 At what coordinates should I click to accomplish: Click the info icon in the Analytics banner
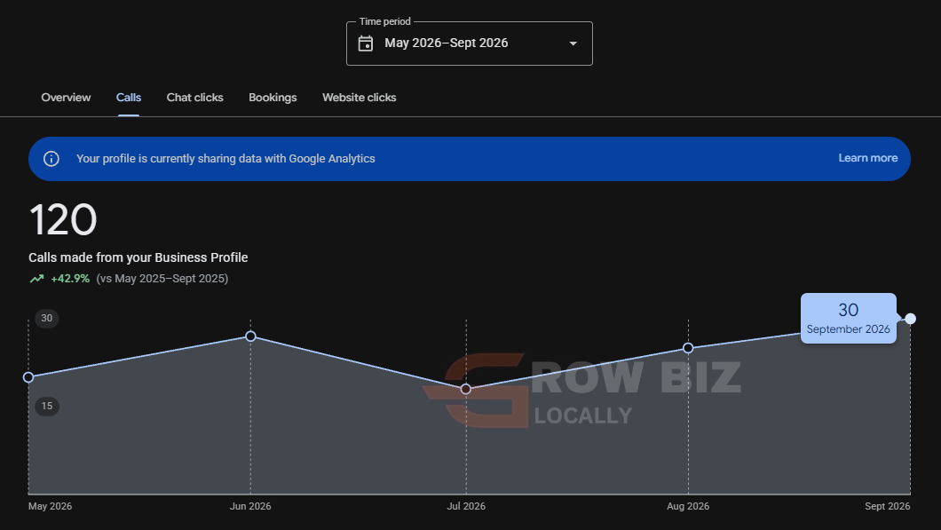51,158
